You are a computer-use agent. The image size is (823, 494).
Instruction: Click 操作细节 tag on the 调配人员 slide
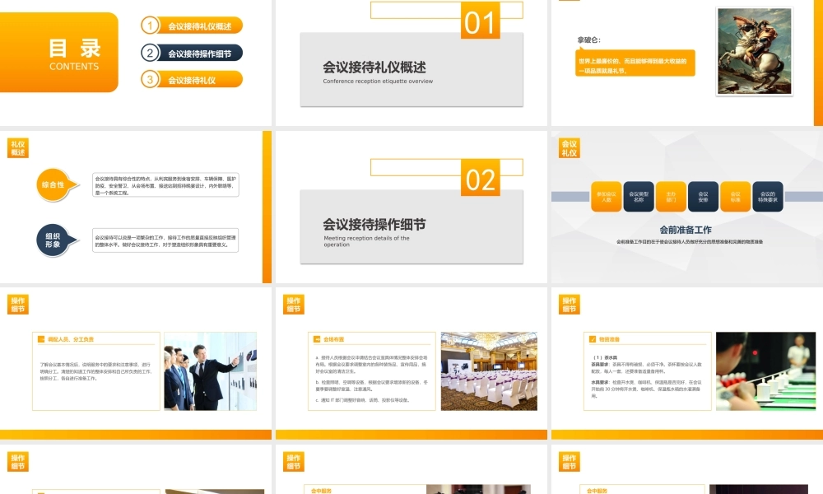pyautogui.click(x=18, y=305)
